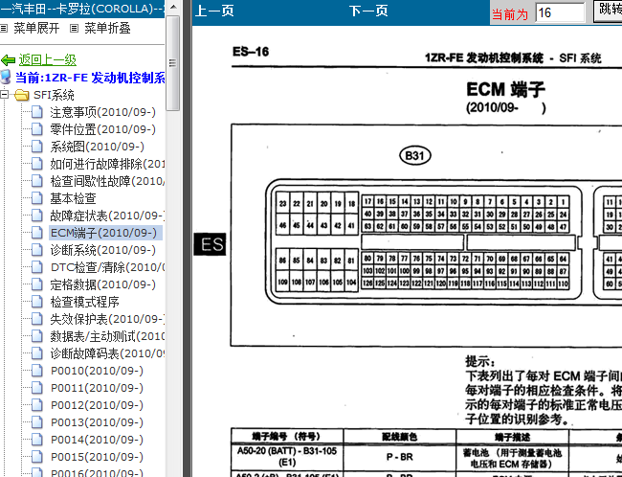The width and height of the screenshot is (622, 477).
Task: Click document icon beside P0013
Action: coord(37,423)
